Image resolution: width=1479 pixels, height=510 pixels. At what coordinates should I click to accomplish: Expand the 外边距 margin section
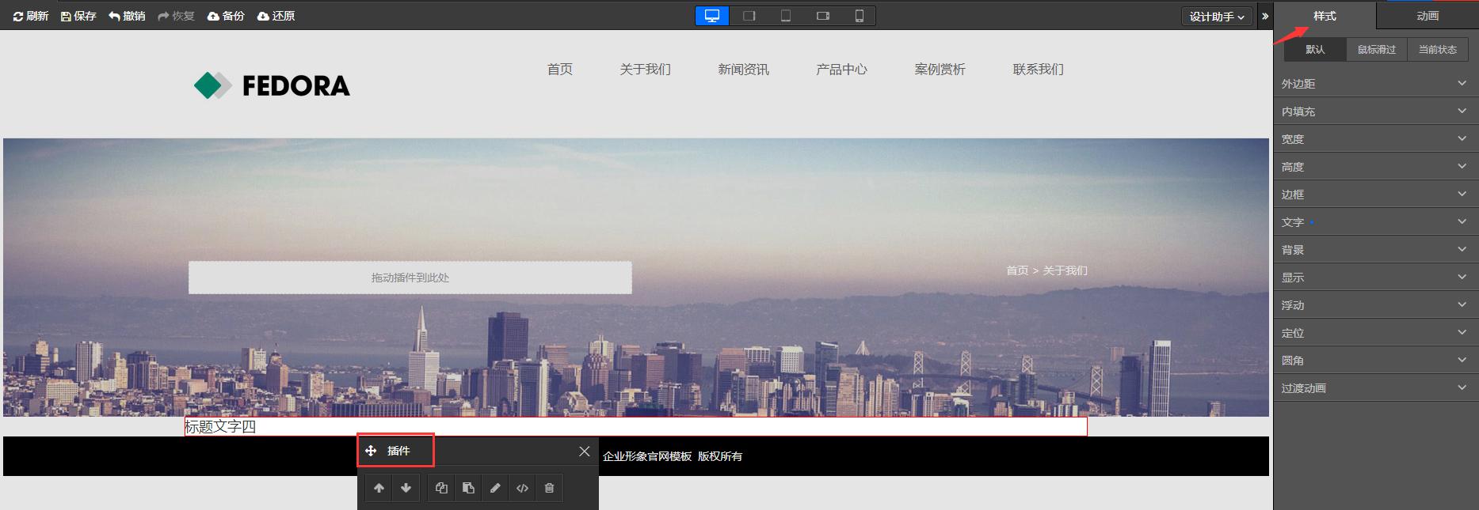[1375, 84]
